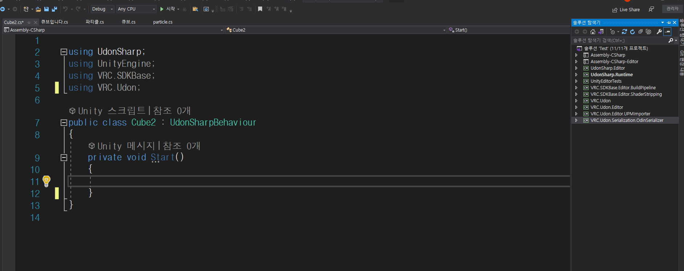Sync with active document in Solution Explorer

click(x=624, y=32)
